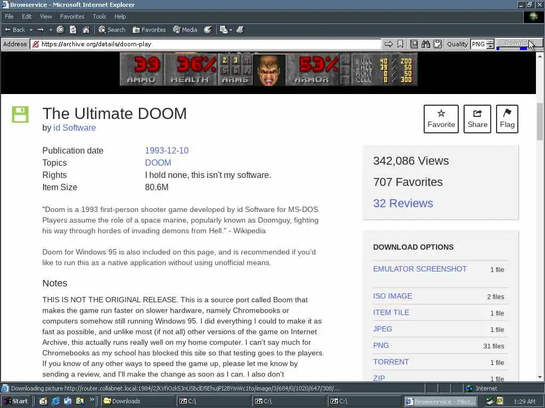Screen dimensions: 545x408
Task: Open the View menu
Action: (46, 16)
